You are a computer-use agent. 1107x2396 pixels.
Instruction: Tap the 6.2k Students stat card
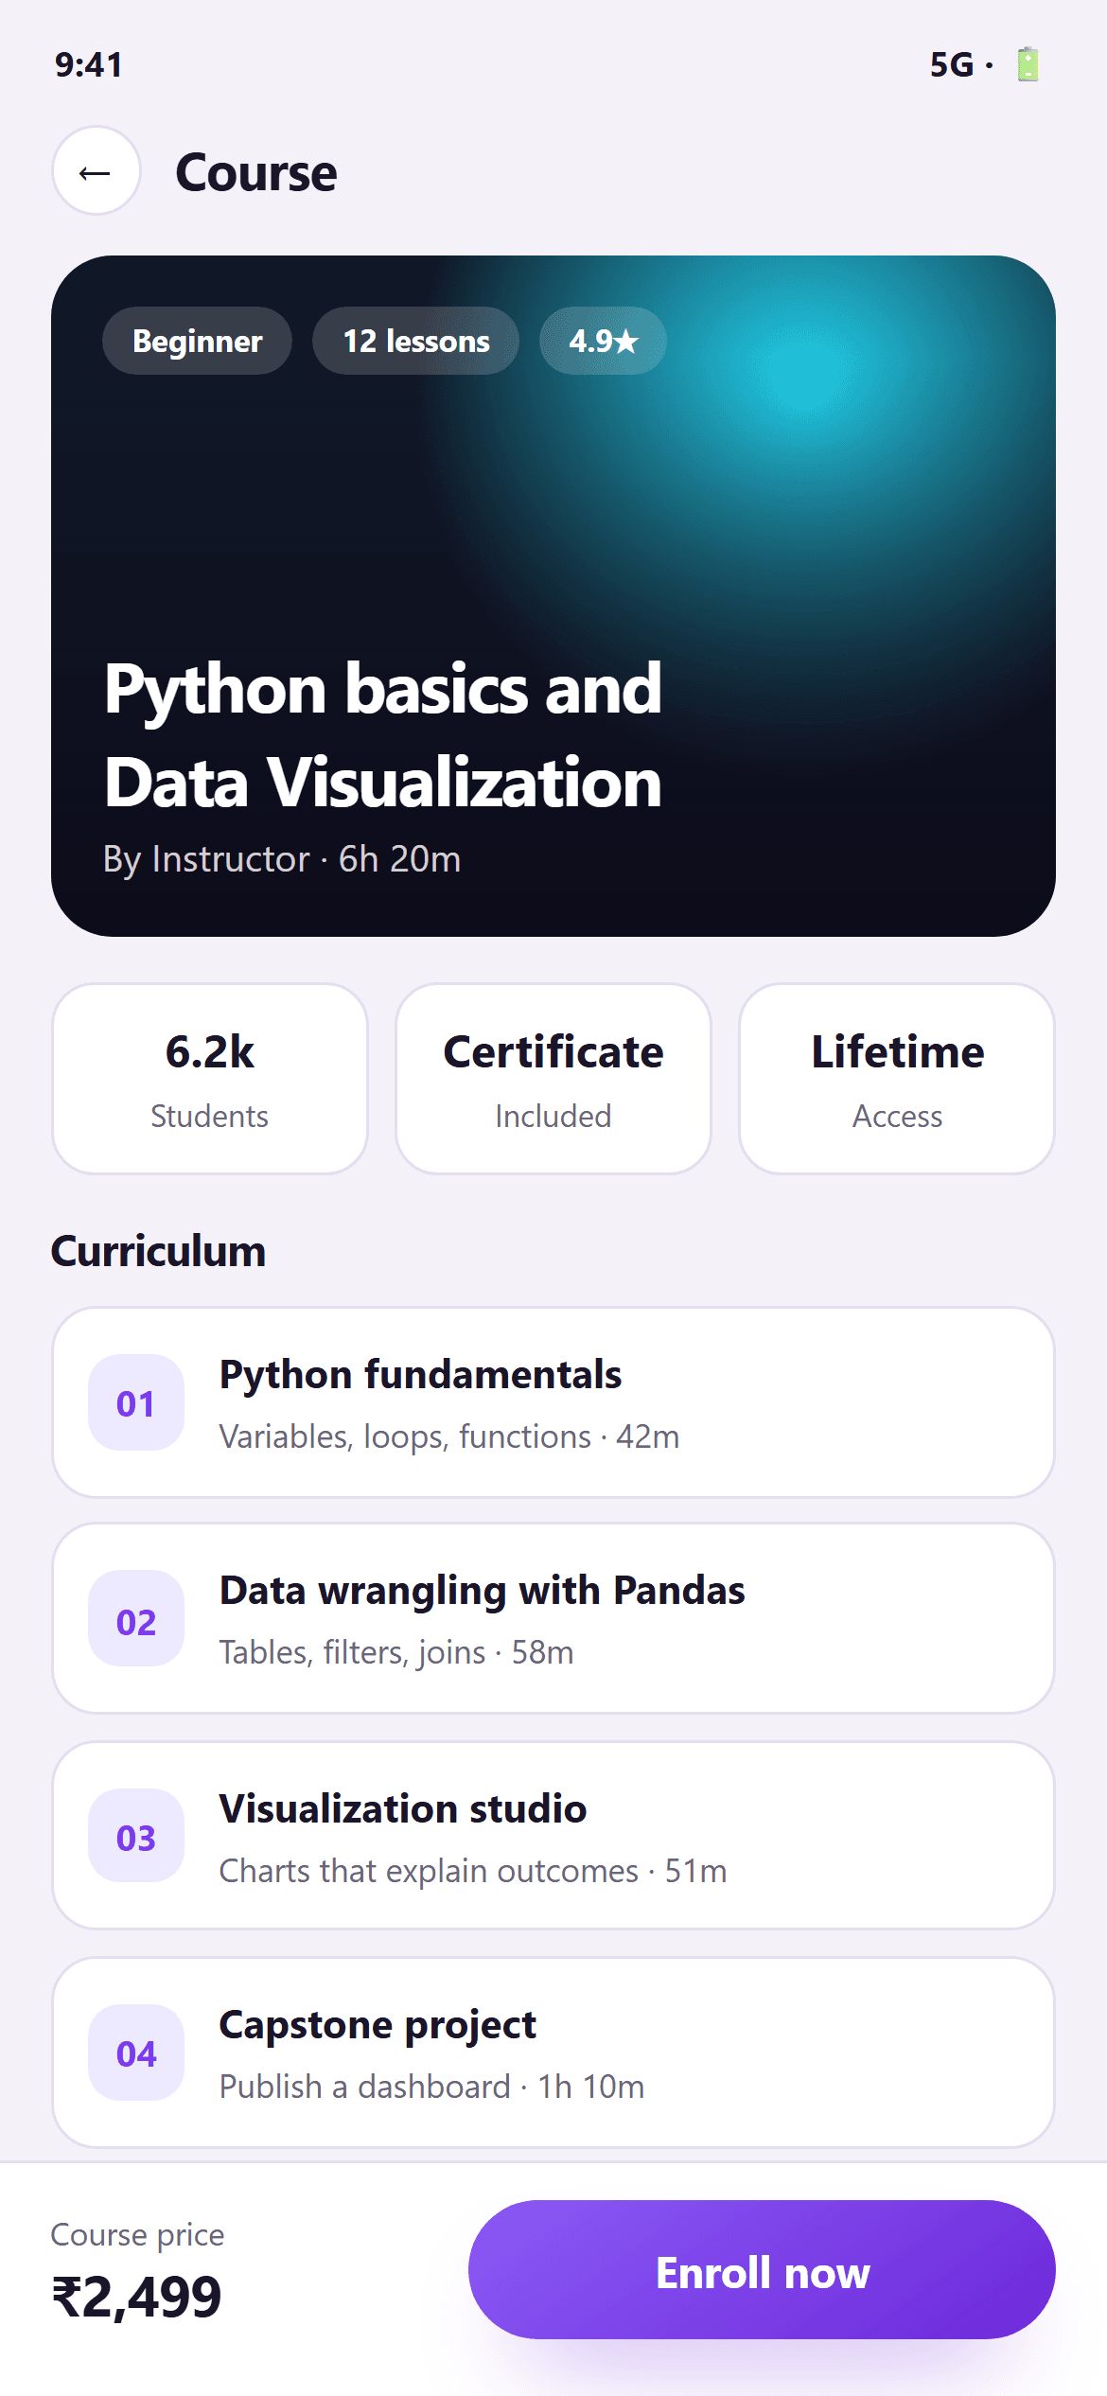210,1079
